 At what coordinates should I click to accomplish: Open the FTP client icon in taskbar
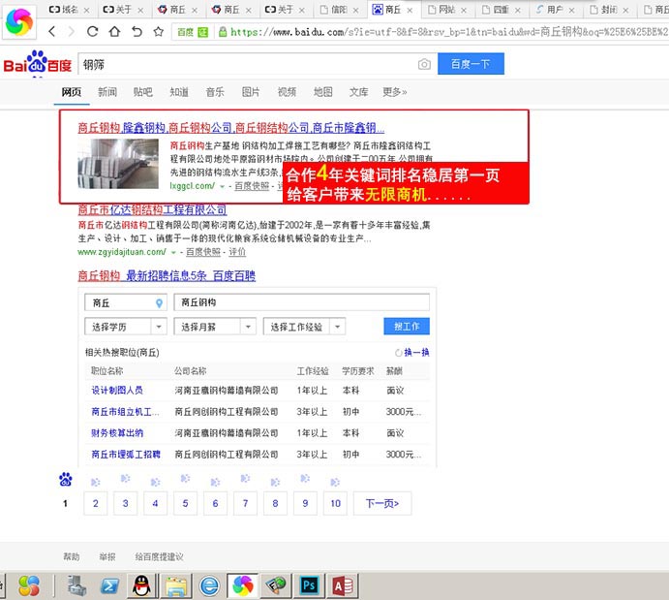click(276, 585)
